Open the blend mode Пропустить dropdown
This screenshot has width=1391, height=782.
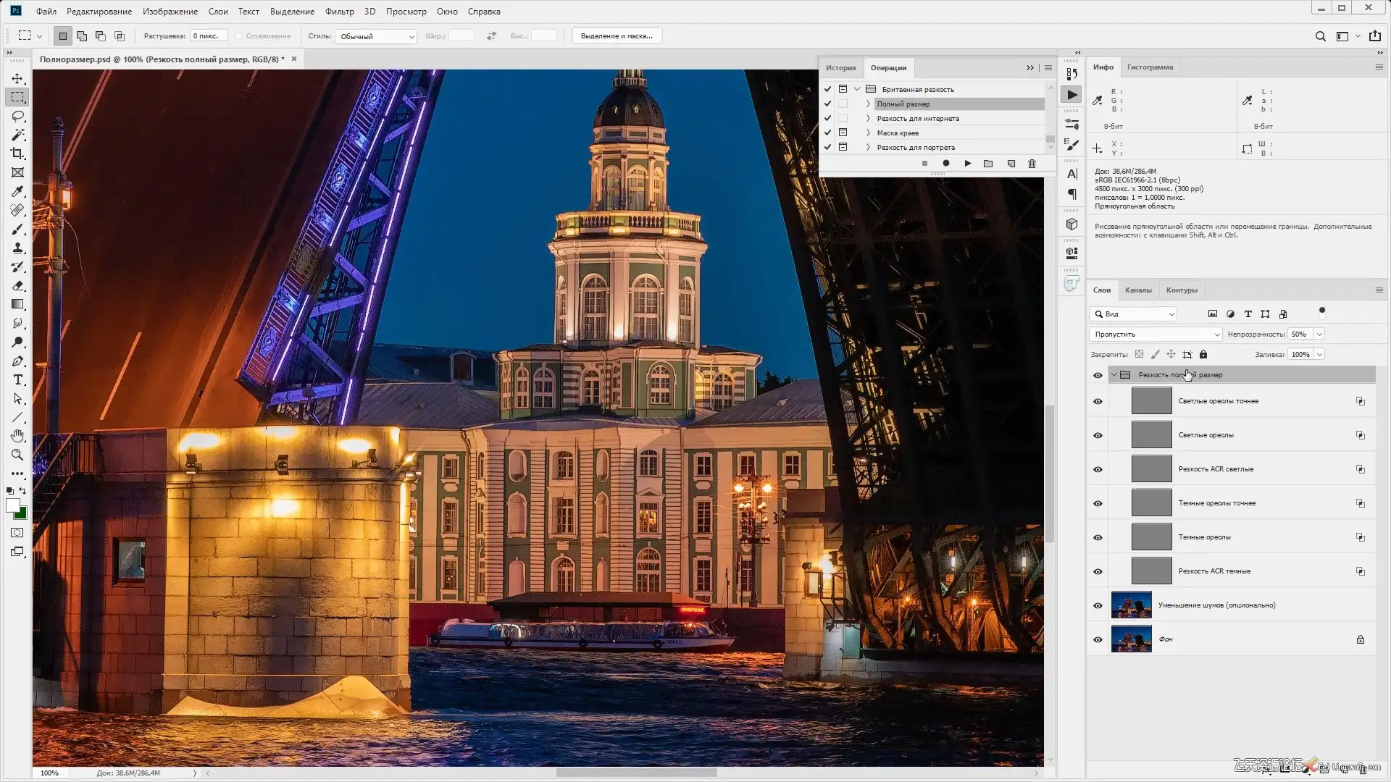coord(1155,335)
